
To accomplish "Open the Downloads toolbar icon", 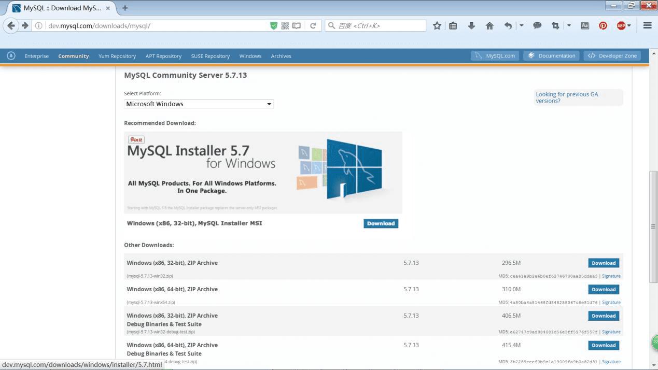I will (471, 25).
